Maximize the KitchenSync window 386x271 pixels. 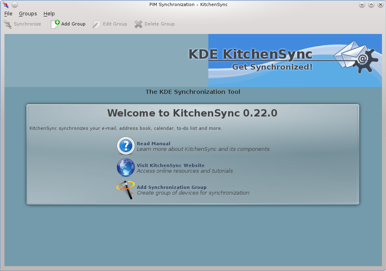click(371, 5)
